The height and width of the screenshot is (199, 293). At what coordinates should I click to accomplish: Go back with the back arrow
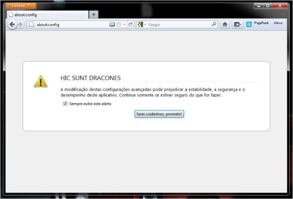(12, 24)
